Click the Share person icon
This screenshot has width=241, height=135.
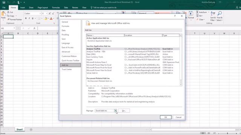point(237,7)
